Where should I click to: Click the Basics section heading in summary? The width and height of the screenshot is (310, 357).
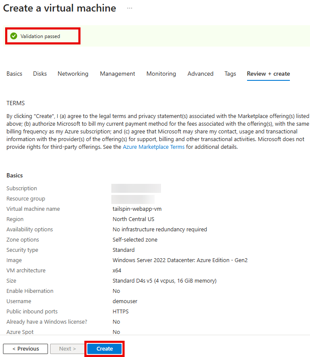click(x=15, y=175)
